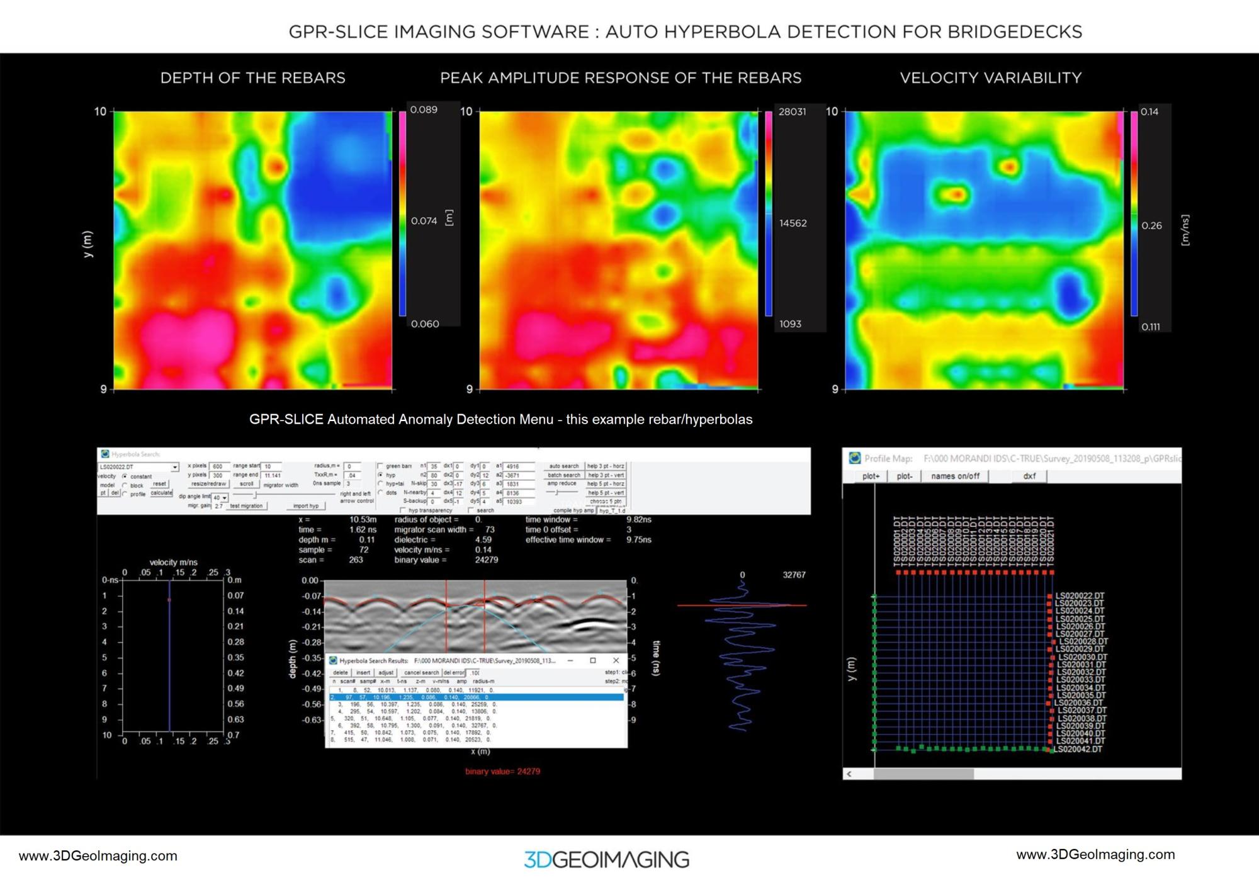Open help 3 pt - horz
This screenshot has width=1259, height=885.
click(606, 466)
